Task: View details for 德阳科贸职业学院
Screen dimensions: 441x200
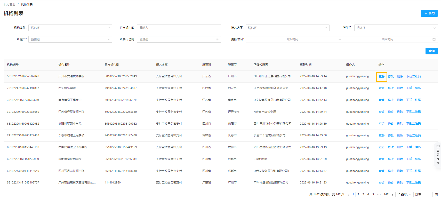Action: point(382,124)
